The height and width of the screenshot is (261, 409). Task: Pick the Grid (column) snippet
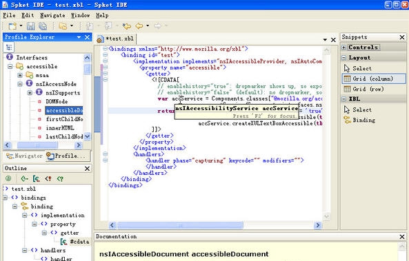click(x=374, y=79)
